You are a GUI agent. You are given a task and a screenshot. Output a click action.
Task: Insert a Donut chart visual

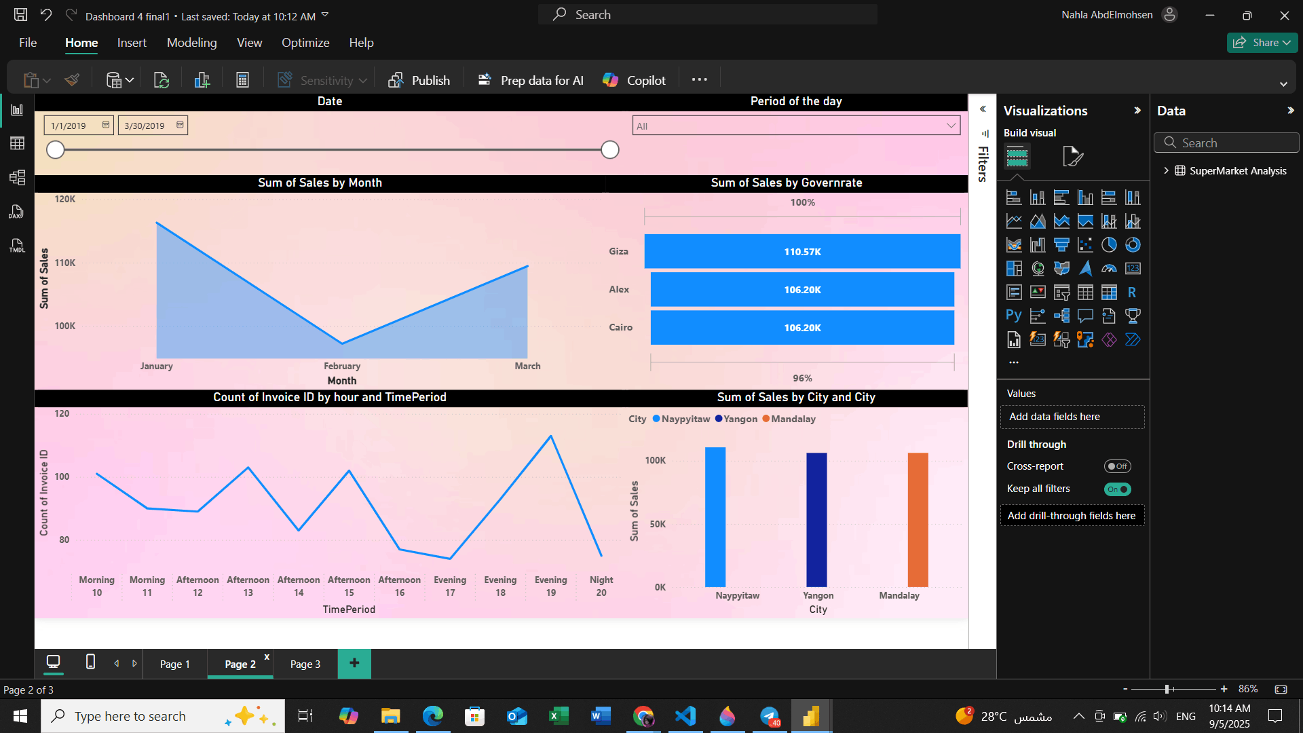pos(1133,244)
